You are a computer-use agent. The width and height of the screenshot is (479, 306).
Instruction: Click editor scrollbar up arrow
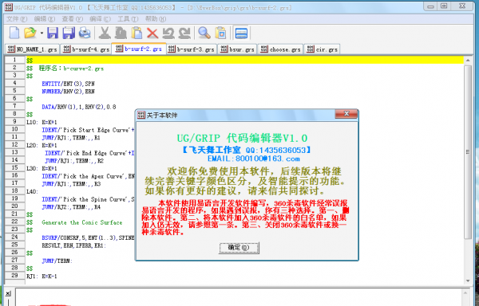(468, 61)
